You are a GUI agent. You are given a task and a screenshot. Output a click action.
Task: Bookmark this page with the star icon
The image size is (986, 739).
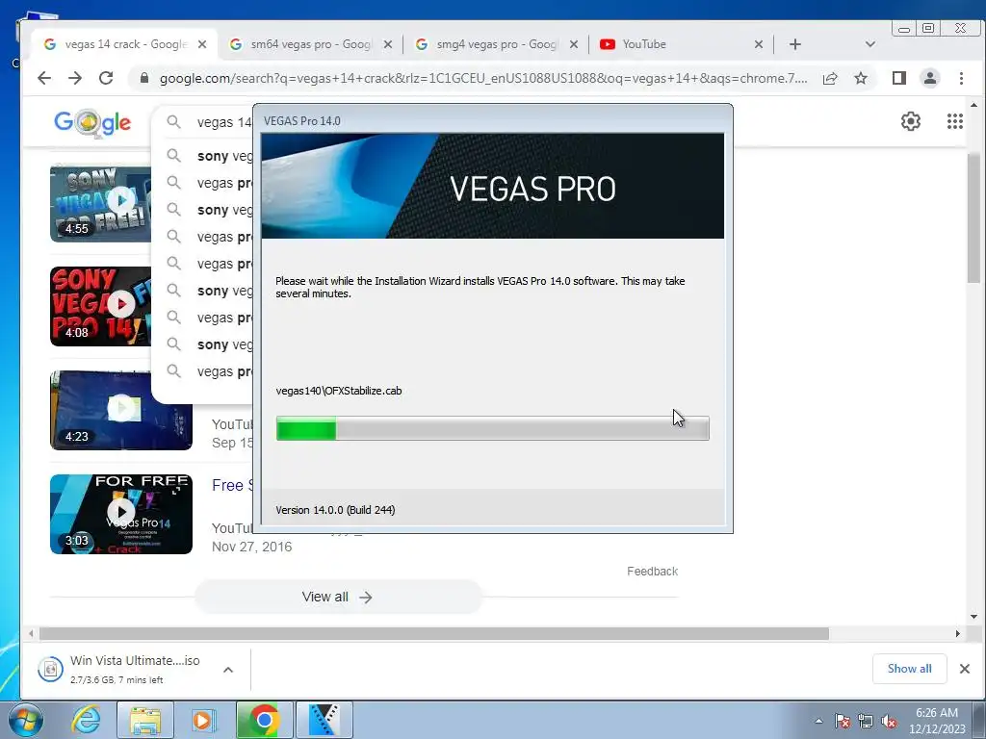click(861, 78)
